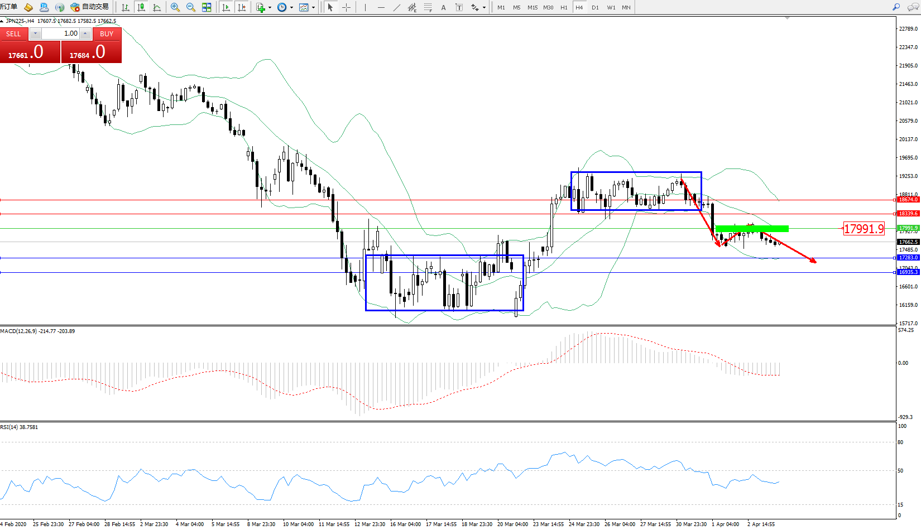The image size is (921, 530).
Task: Toggle the Chart Shift button
Action: [242, 7]
